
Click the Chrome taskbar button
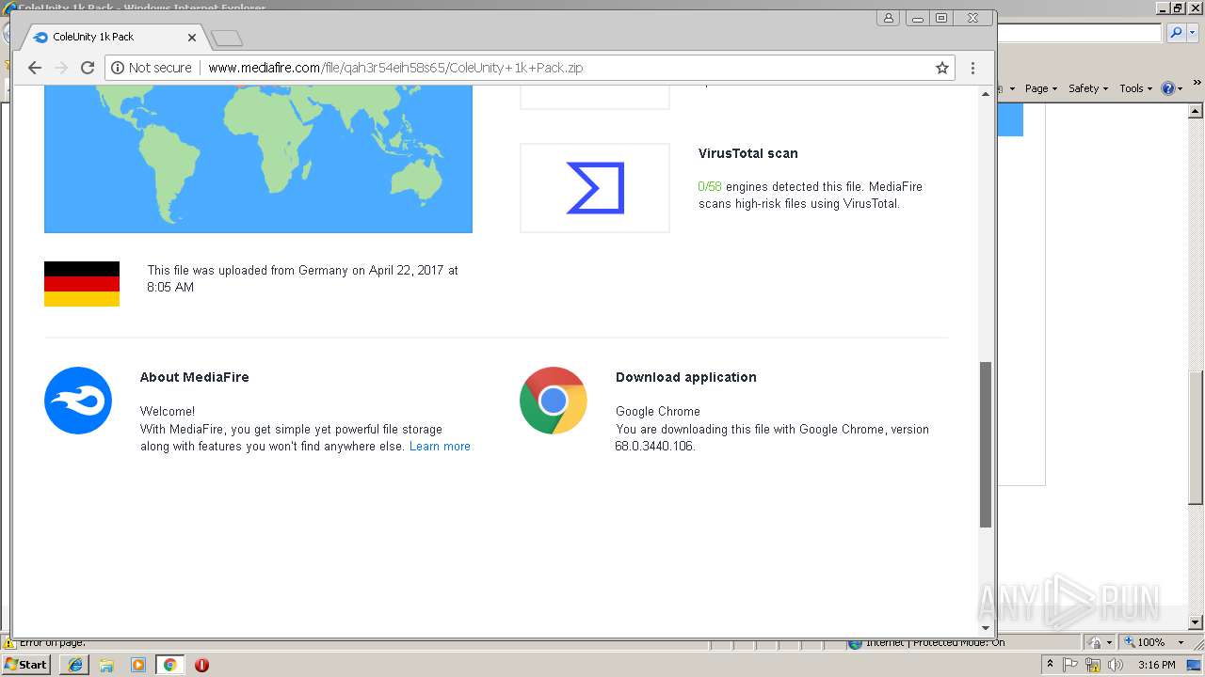click(169, 665)
